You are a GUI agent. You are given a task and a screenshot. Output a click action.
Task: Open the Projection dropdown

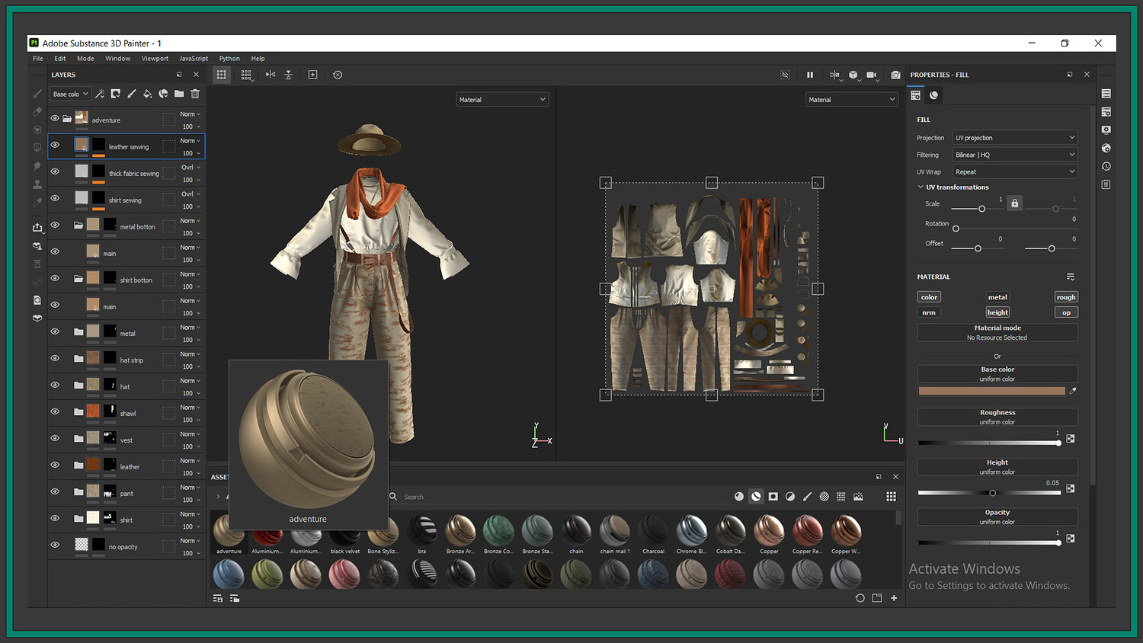1015,138
